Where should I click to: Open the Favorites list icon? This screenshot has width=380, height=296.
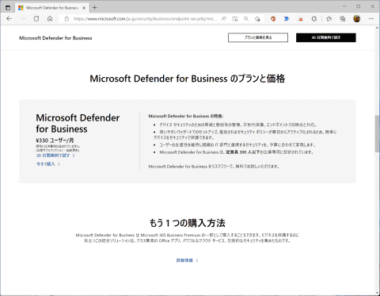point(329,19)
